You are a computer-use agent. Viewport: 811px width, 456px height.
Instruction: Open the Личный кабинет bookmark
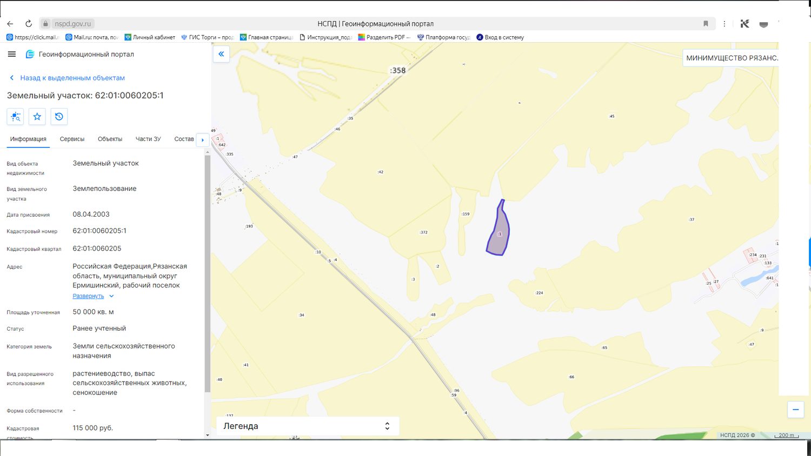(x=150, y=37)
